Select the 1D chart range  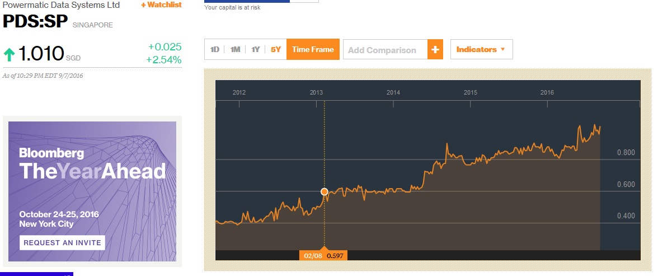pyautogui.click(x=215, y=50)
